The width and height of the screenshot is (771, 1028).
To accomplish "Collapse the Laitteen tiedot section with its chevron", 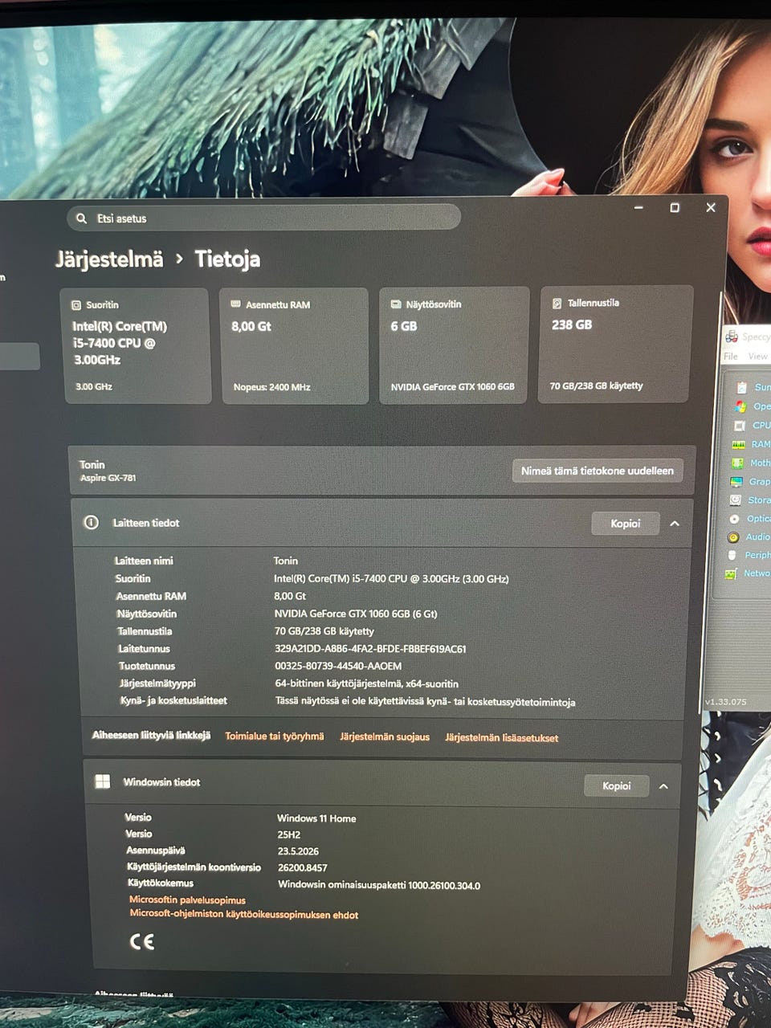I will point(675,524).
